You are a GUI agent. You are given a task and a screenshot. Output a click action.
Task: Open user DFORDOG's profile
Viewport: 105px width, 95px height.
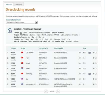pos(30,53)
